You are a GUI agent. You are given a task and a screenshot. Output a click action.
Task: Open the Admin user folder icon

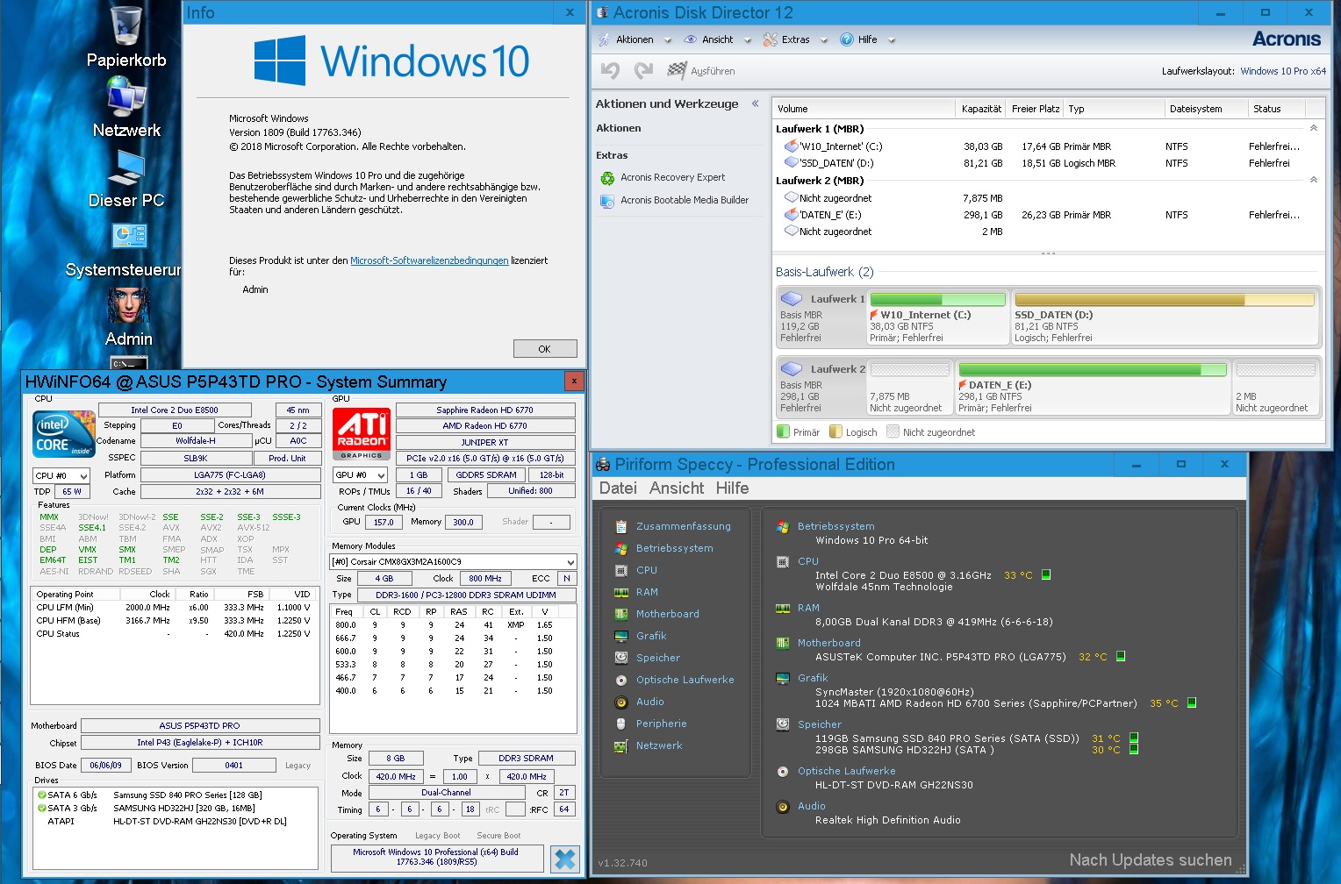point(128,316)
